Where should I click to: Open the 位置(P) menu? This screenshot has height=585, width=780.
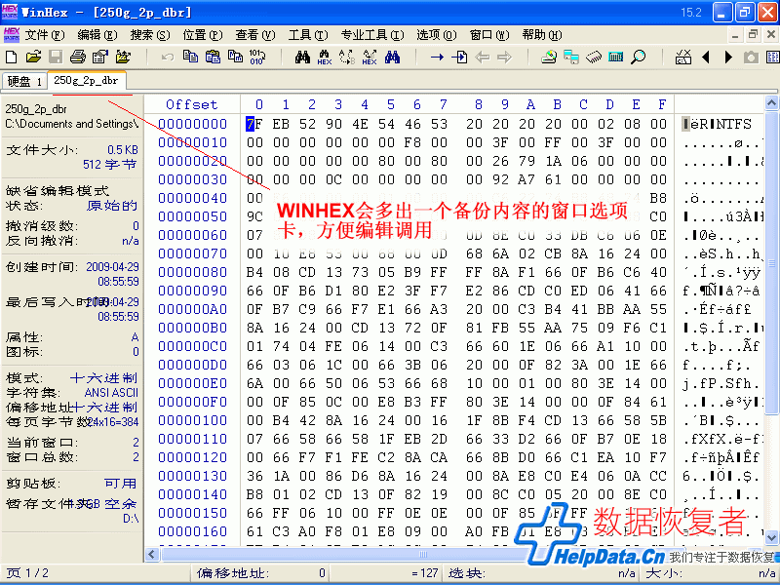[203, 35]
